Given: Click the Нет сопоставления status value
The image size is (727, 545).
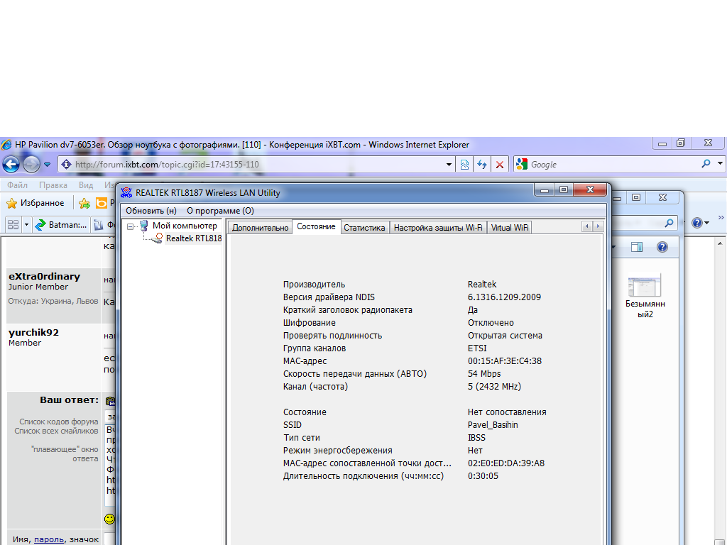Looking at the screenshot, I should 507,412.
